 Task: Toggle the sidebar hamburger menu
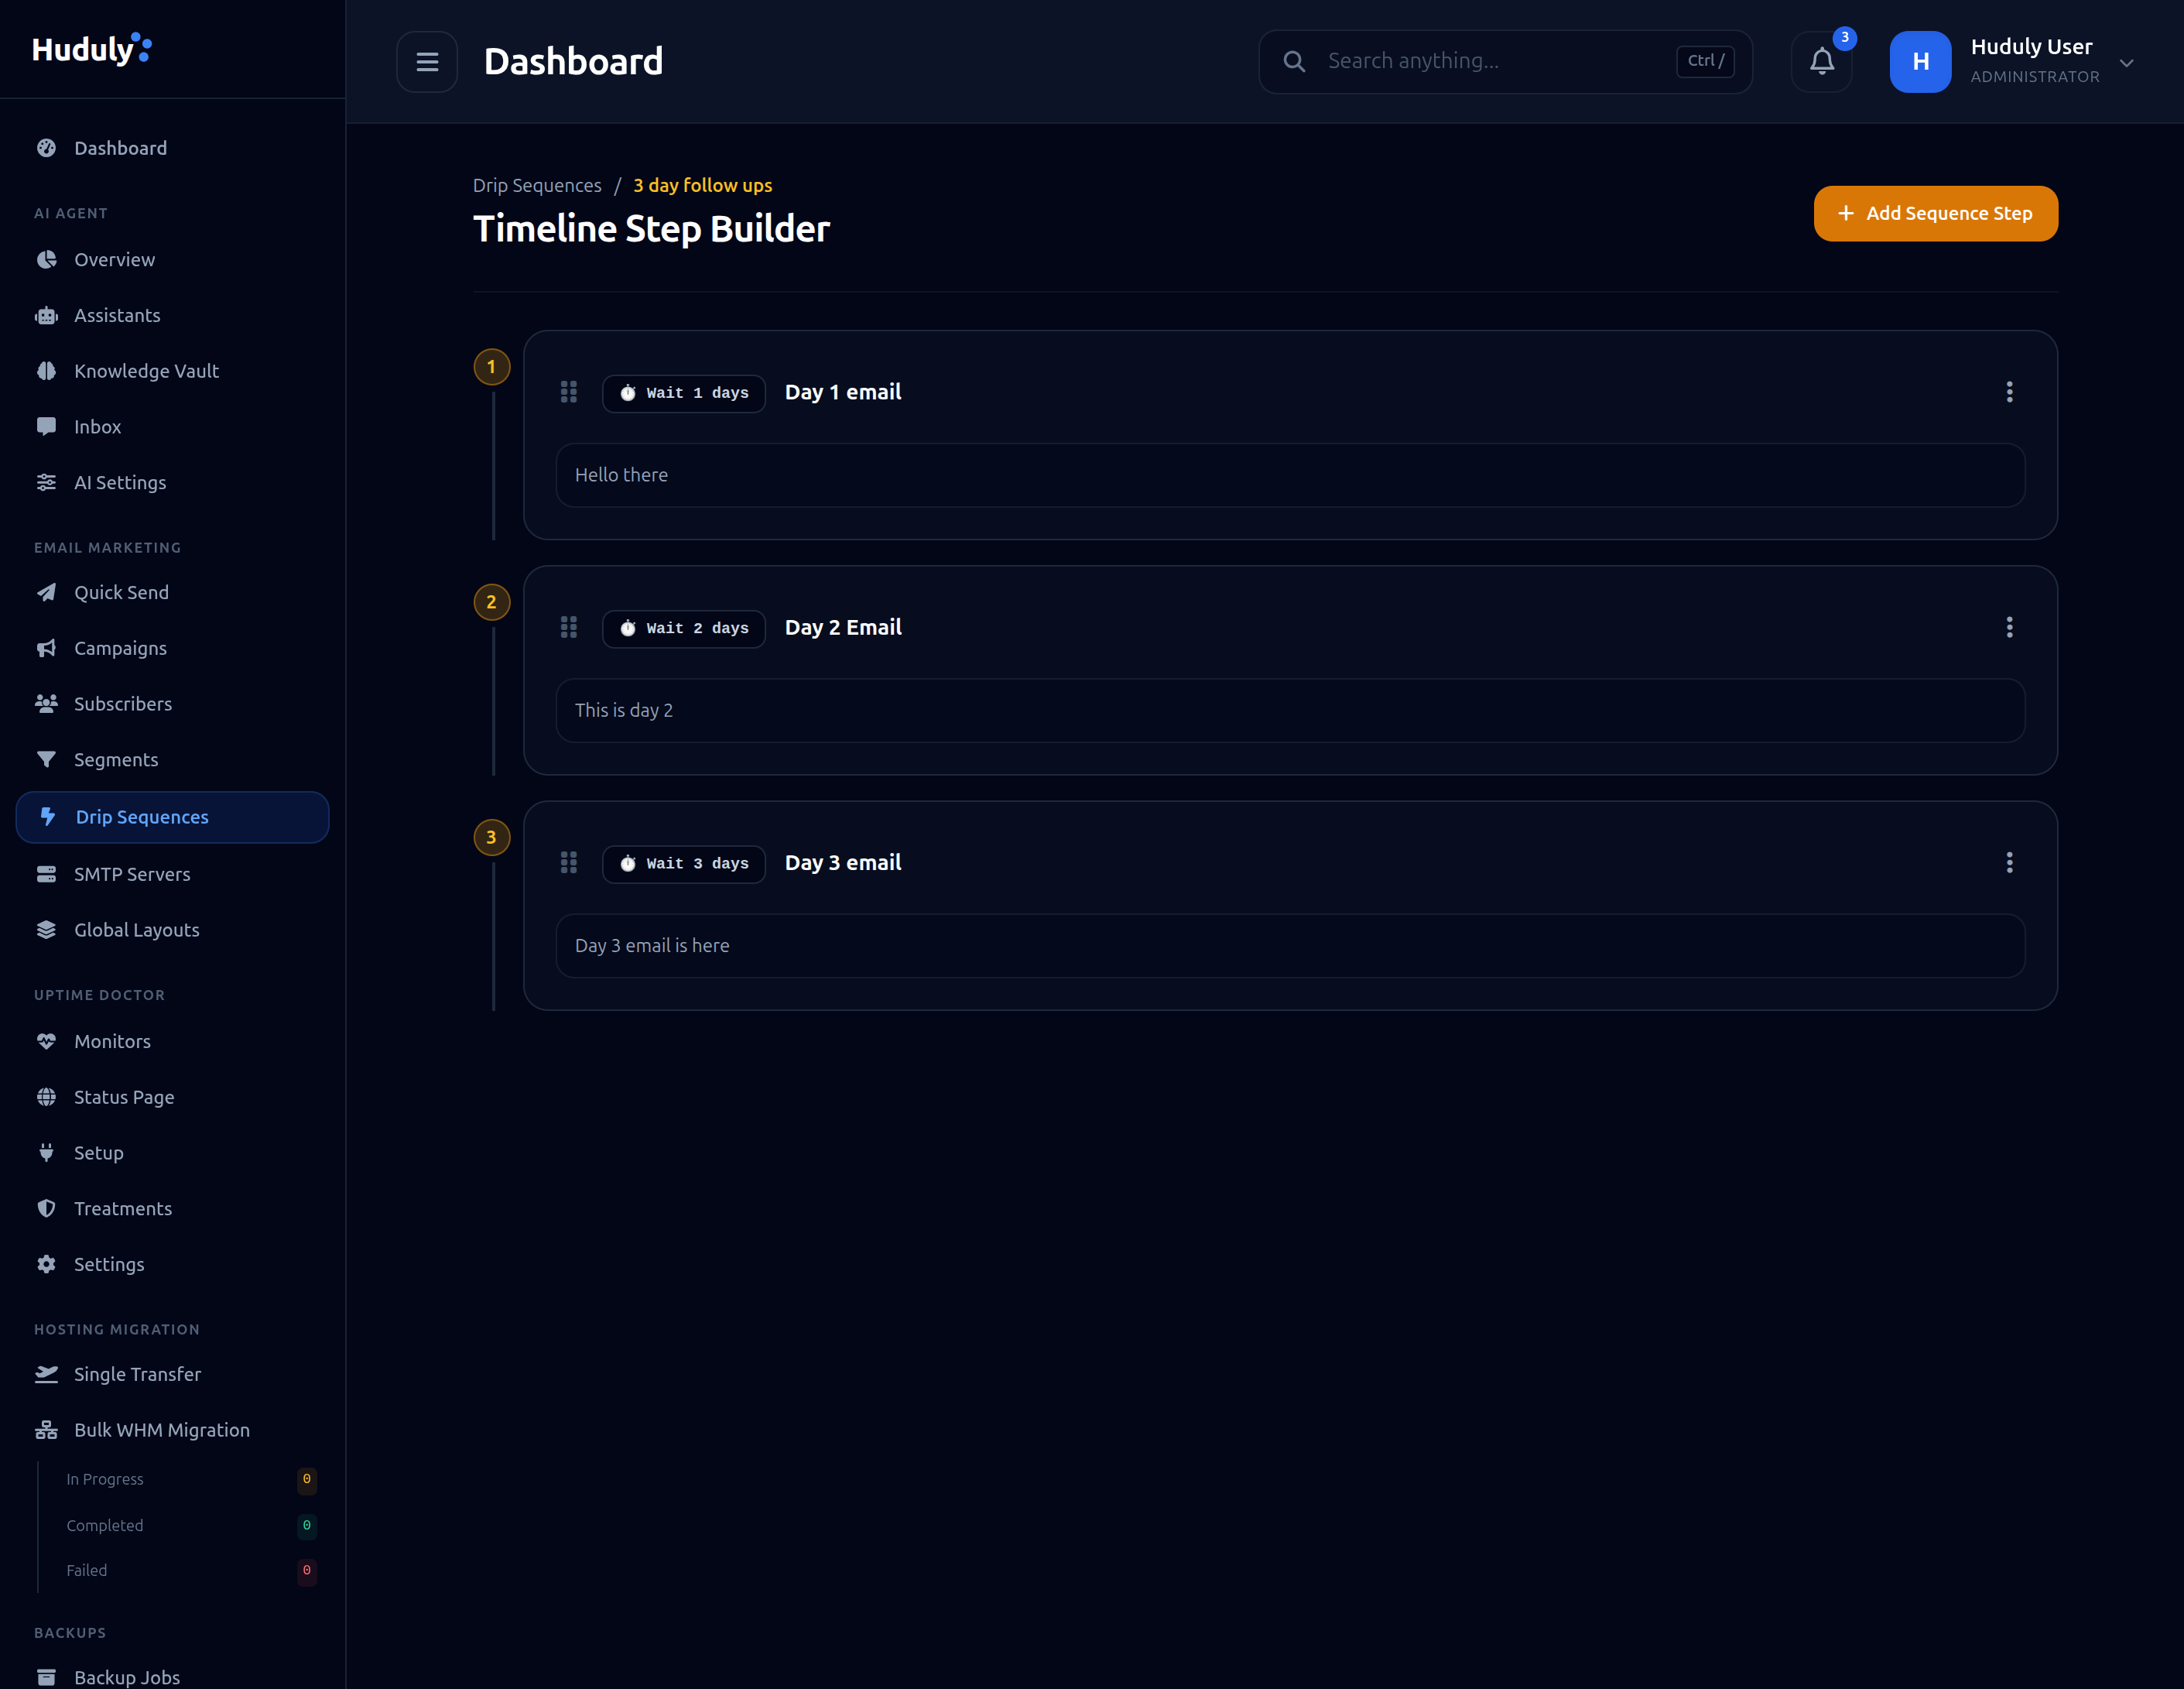(x=427, y=62)
